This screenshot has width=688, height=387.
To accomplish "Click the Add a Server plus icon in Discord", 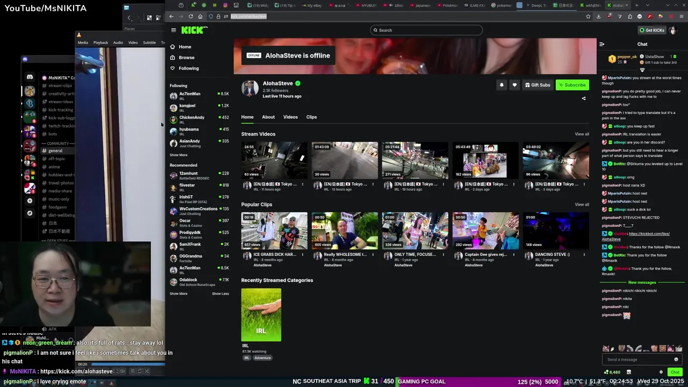I will pyautogui.click(x=30, y=200).
